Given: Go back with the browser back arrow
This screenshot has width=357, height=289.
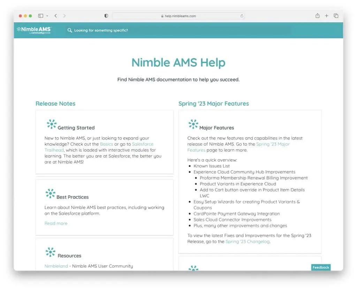Looking at the screenshot, I should coord(56,16).
